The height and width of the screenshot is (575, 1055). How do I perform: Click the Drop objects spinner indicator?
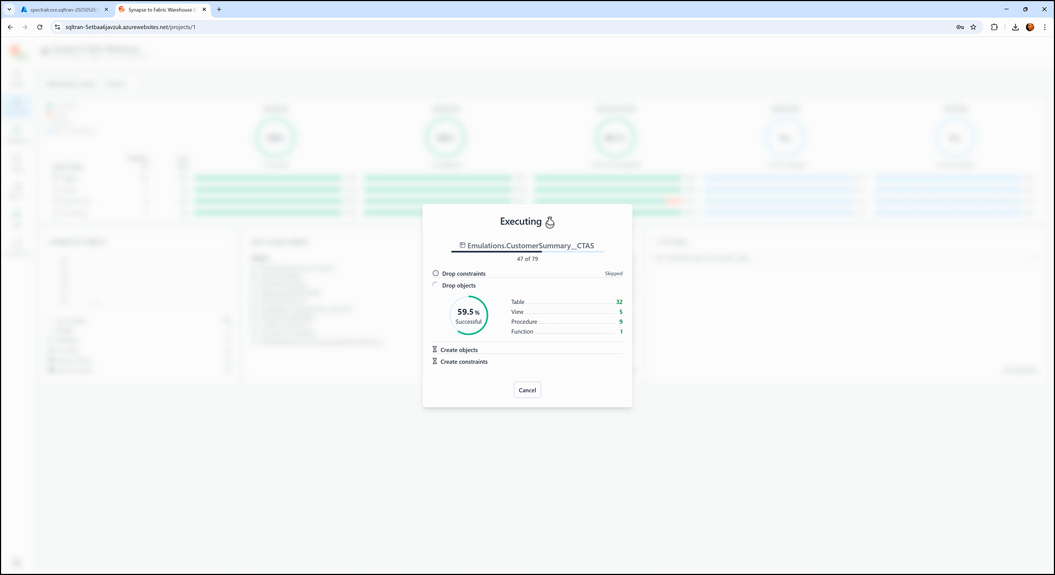click(436, 285)
